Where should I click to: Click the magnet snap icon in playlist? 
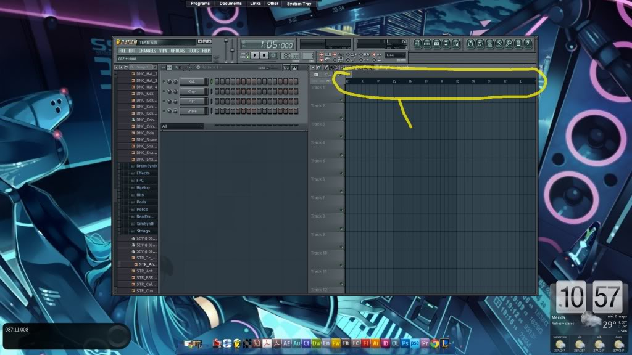pyautogui.click(x=318, y=68)
